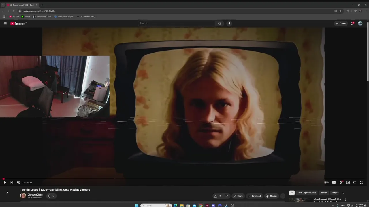Open more actions ellipsis menu
Screen dimensions: 369x207
283,196
